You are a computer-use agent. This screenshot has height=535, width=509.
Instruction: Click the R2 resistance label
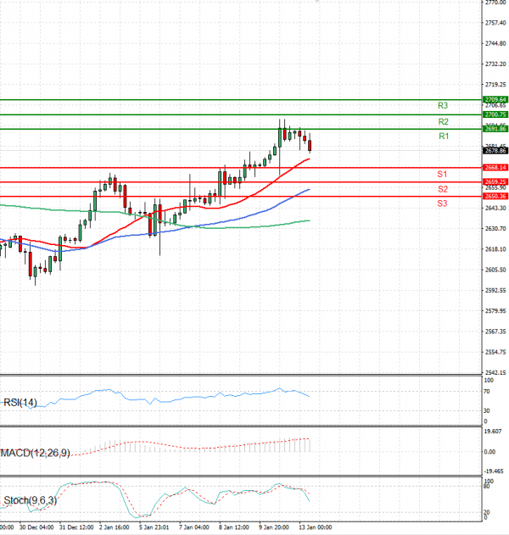click(x=443, y=121)
